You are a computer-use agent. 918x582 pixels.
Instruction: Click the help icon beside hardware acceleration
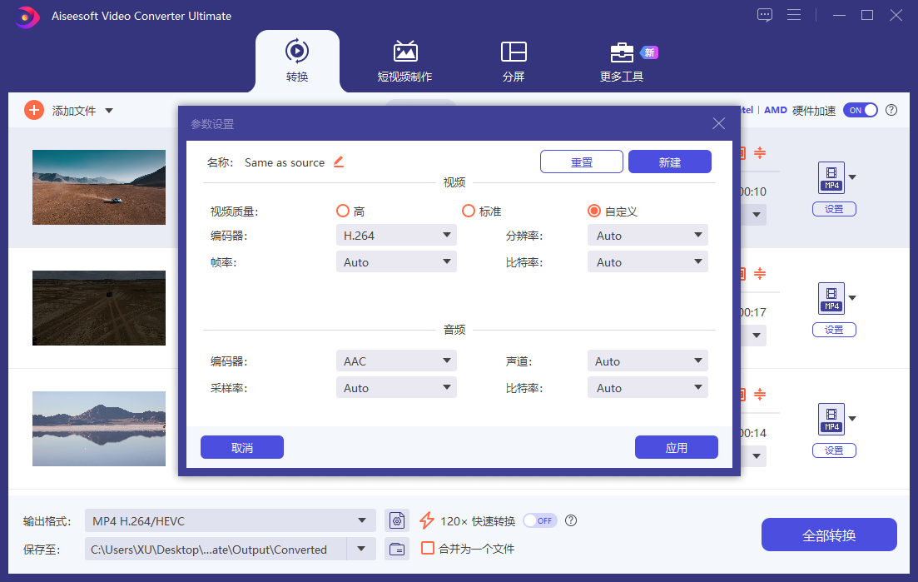891,110
